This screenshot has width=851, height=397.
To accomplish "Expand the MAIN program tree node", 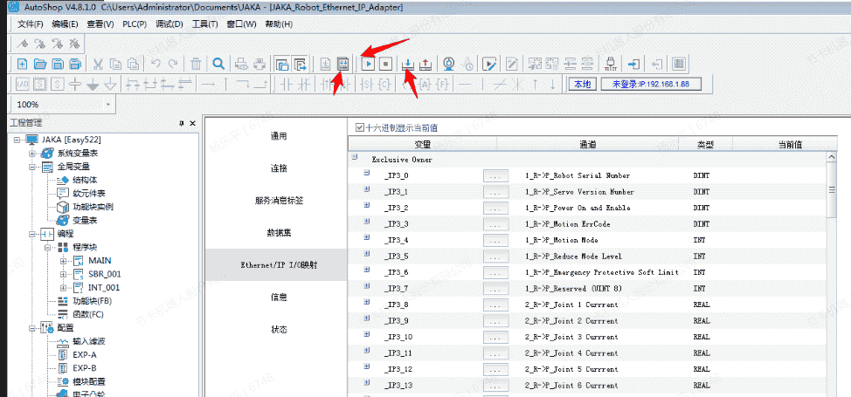I will (x=64, y=260).
